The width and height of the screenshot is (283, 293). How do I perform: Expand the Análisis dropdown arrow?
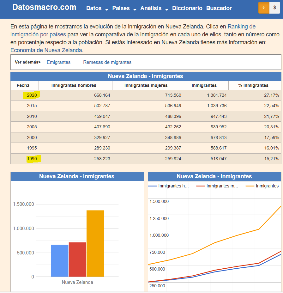coord(167,10)
